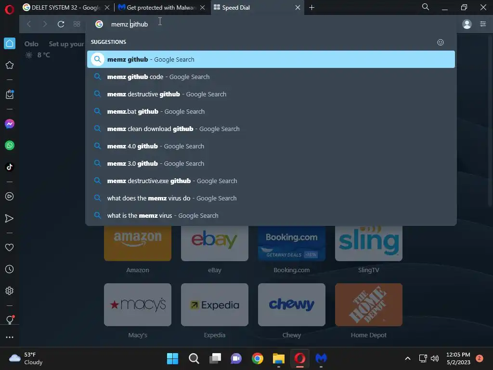Open Malwarebytes from the taskbar
493x370 pixels.
click(x=321, y=358)
